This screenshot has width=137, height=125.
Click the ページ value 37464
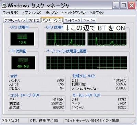tap(122, 103)
